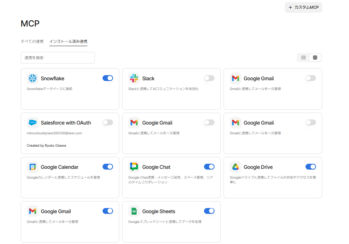Open the Salesforce with OAuth title
The image size is (349, 244).
[x=66, y=123]
